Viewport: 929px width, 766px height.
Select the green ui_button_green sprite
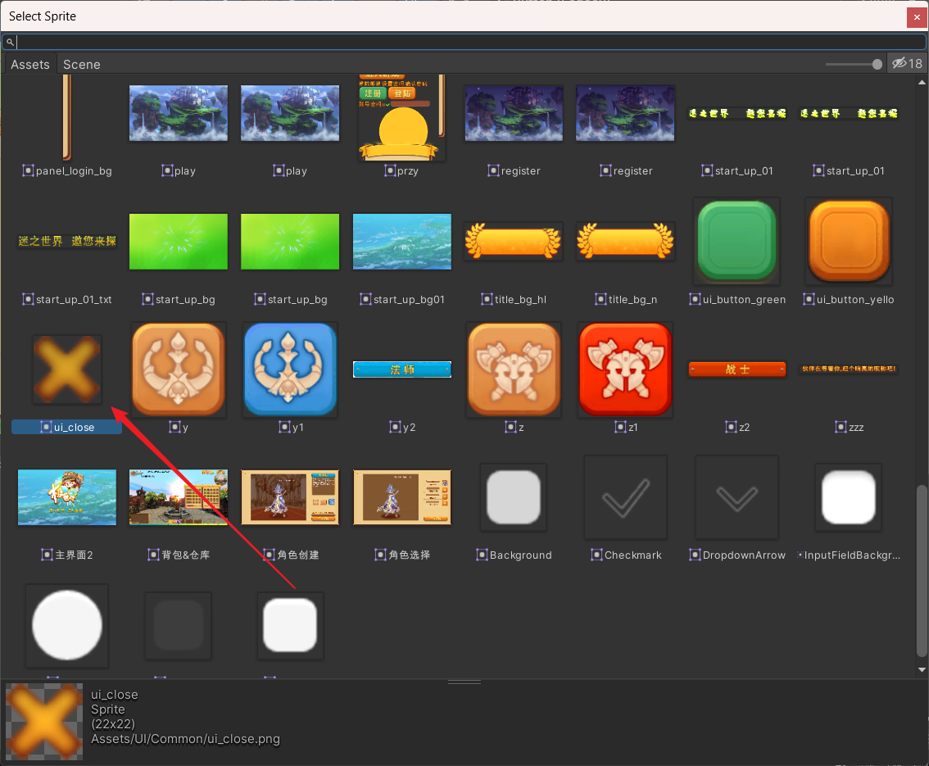pyautogui.click(x=736, y=241)
